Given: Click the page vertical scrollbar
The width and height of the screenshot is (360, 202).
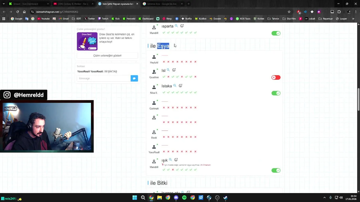Looking at the screenshot, I should [x=358, y=100].
